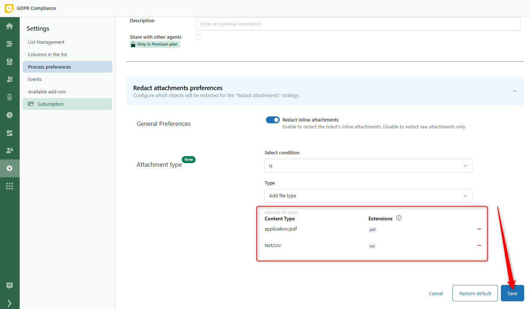Remove the application/pdf file type
The height and width of the screenshot is (309, 530).
click(479, 229)
